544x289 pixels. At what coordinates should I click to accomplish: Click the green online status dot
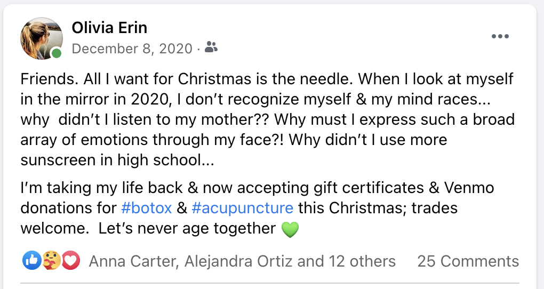pyautogui.click(x=57, y=53)
